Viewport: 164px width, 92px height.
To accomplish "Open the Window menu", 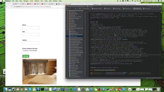I will point(55,1).
